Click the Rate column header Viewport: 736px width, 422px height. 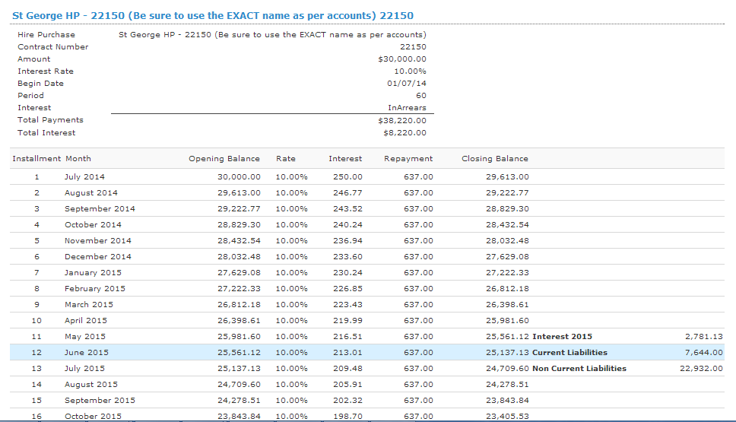pyautogui.click(x=286, y=159)
